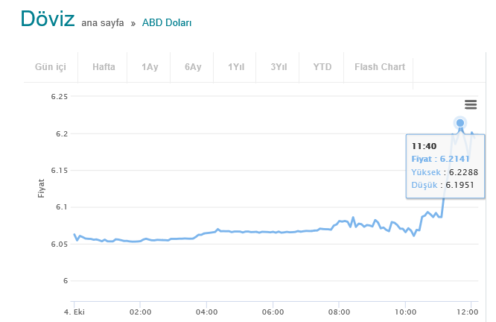Open the Flash Chart tab

pos(380,67)
